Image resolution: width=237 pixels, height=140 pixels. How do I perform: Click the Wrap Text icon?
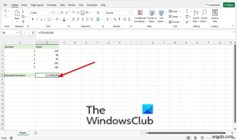tap(98, 13)
